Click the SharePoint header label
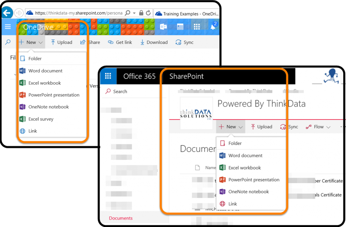Screen dimensions: 346x227 [x=187, y=76]
